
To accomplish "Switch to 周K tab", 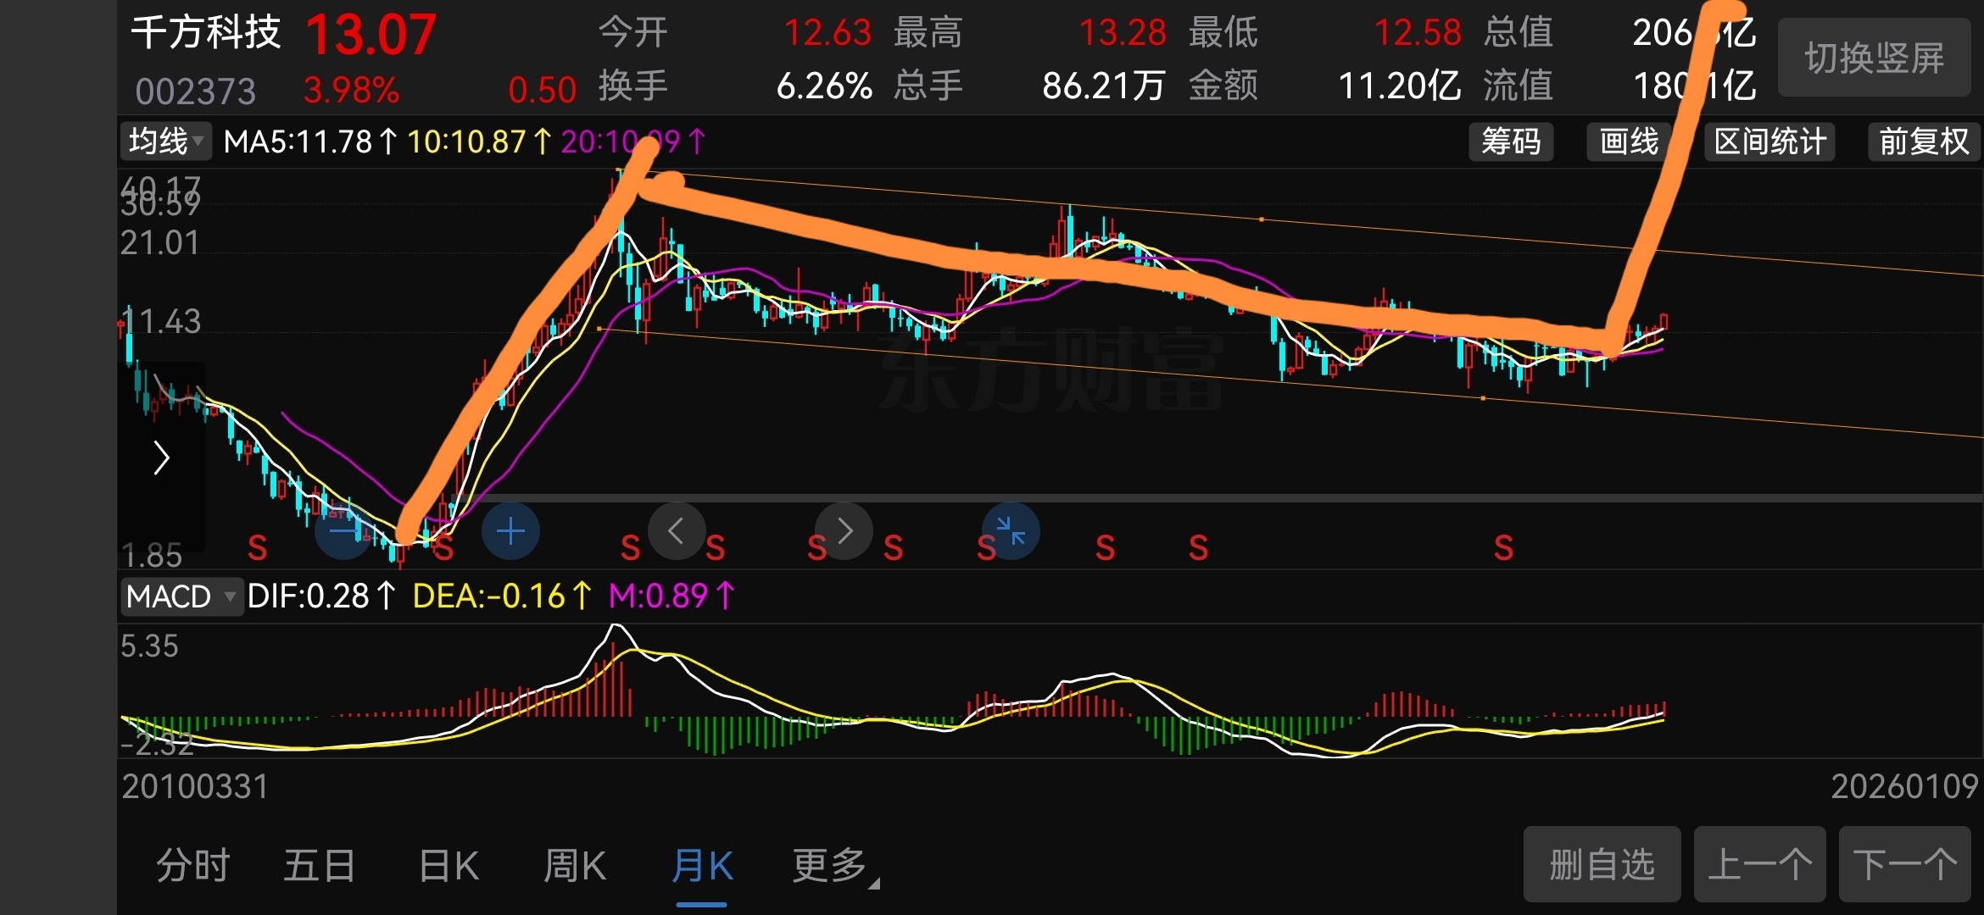I will pos(575,866).
